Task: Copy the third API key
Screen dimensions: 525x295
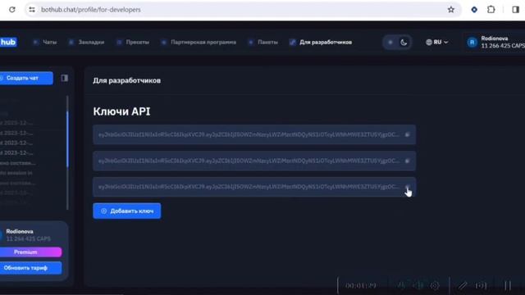Action: (x=408, y=187)
